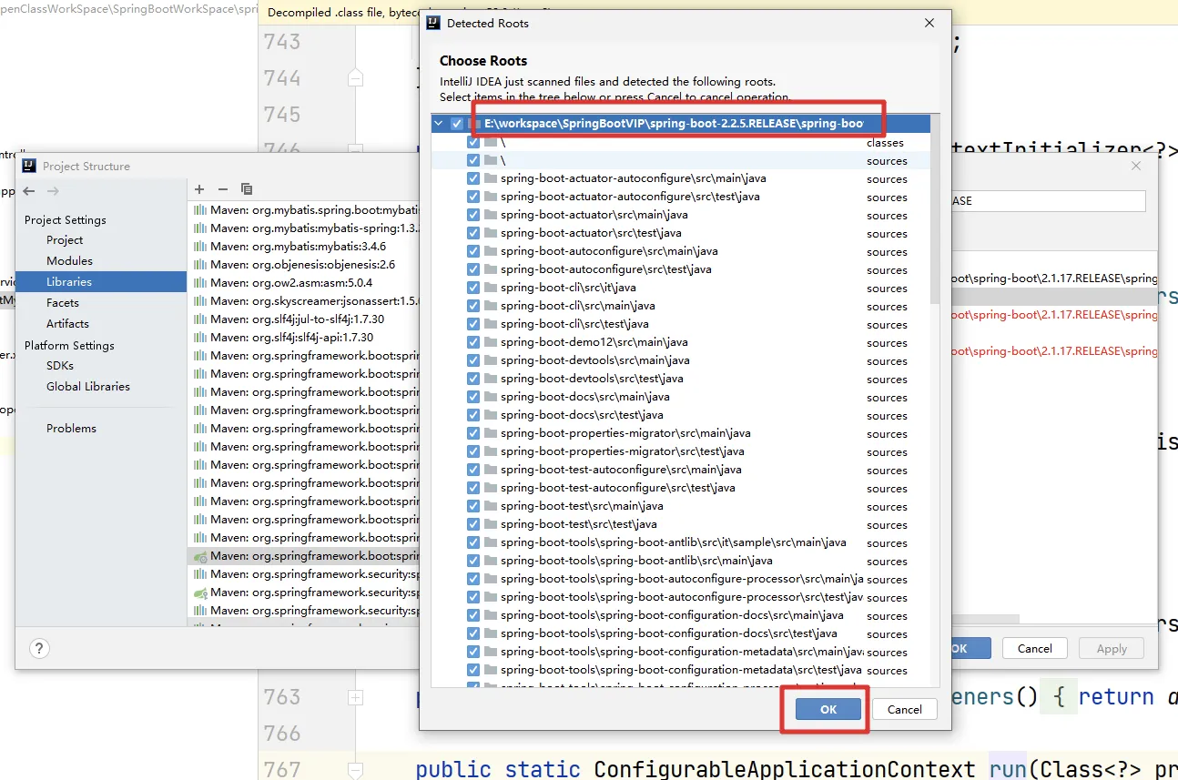Screen dimensions: 1178x780
Task: Uncheck spring-boot-autoconfigure\src\test\java checkbox
Action: pos(473,269)
